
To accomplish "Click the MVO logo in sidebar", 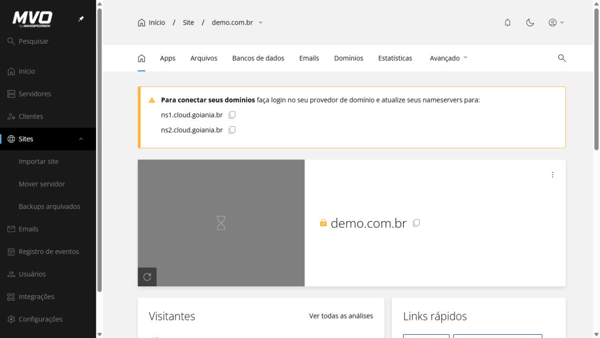I will coord(32,19).
